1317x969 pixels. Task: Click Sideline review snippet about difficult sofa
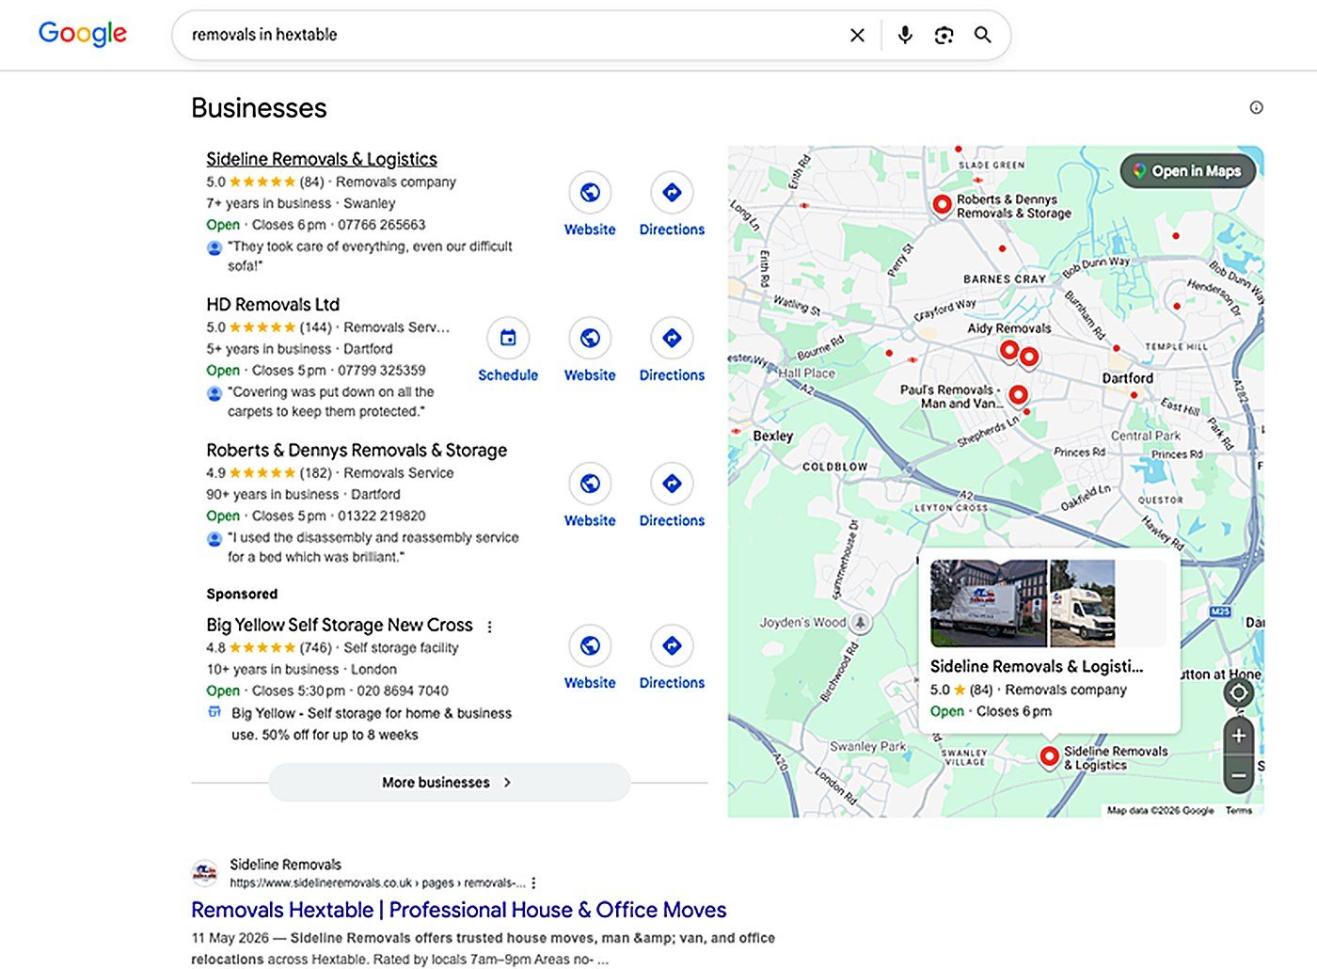370,256
